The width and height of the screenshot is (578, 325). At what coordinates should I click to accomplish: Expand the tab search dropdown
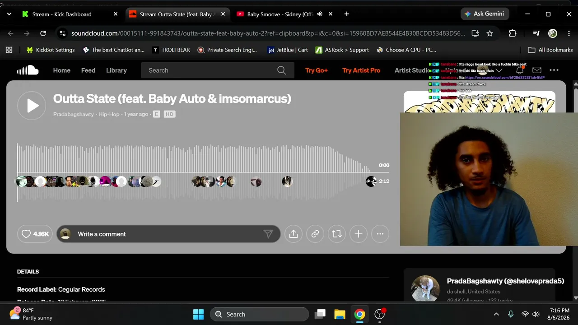(9, 14)
